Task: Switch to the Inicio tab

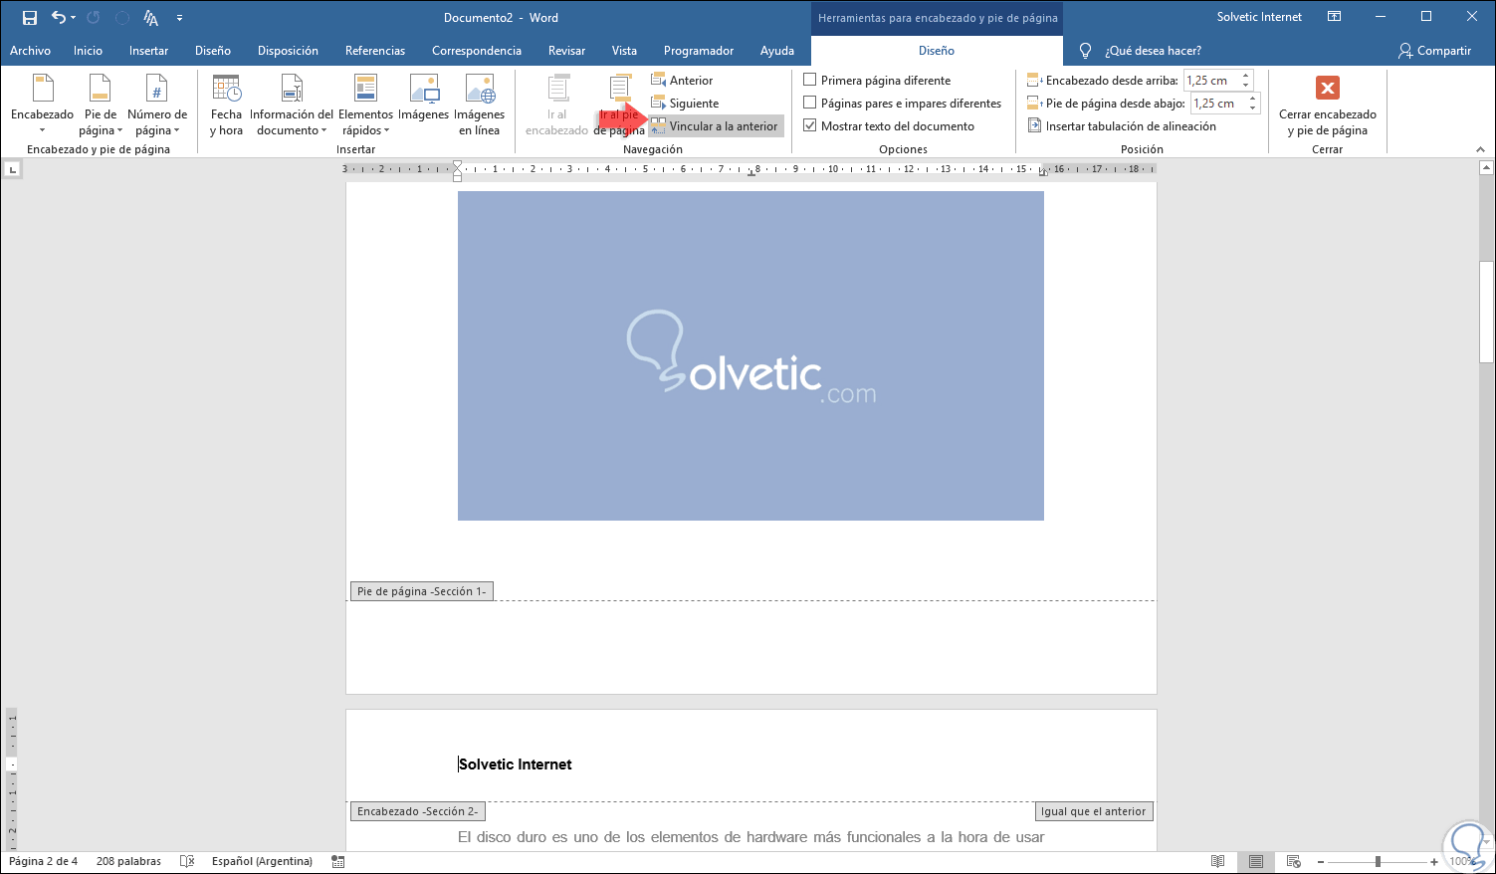Action: point(88,51)
